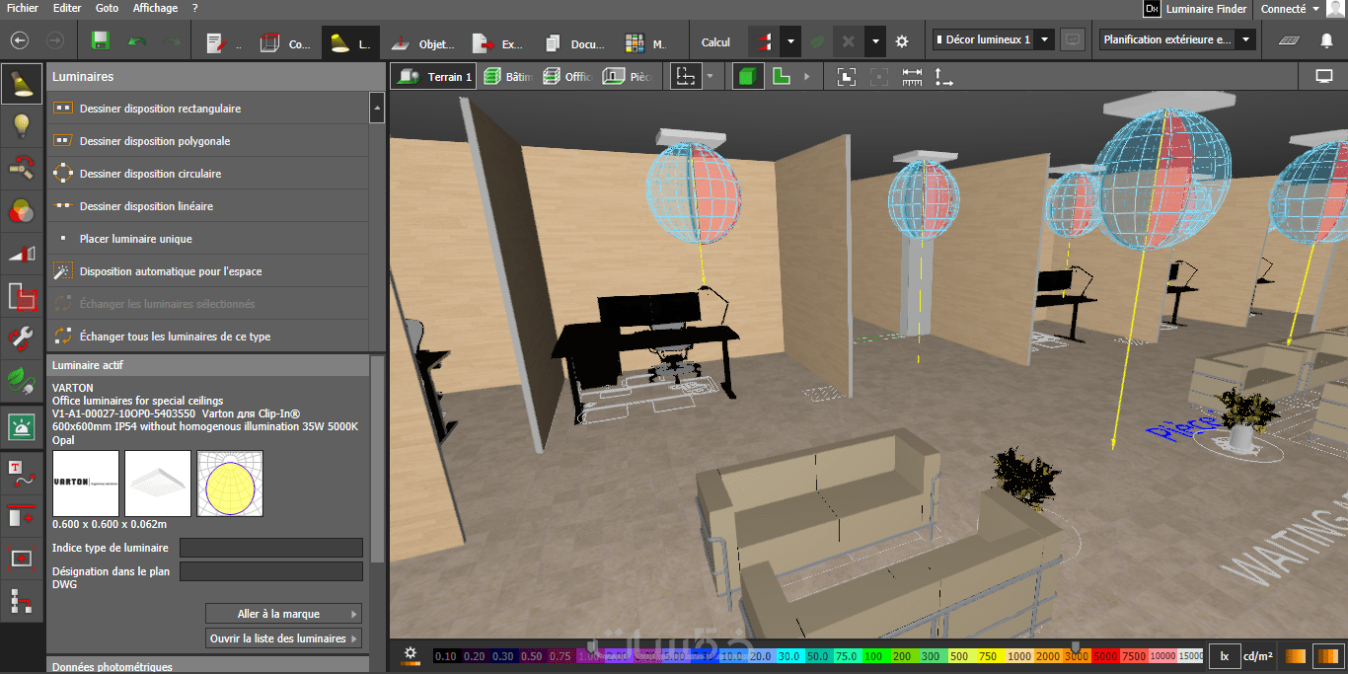The image size is (1348, 674).
Task: Select the RGB color filters tool
Action: coord(22,210)
